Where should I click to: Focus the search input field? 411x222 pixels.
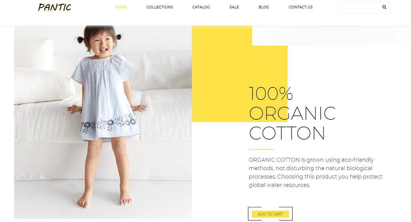[x=360, y=7]
